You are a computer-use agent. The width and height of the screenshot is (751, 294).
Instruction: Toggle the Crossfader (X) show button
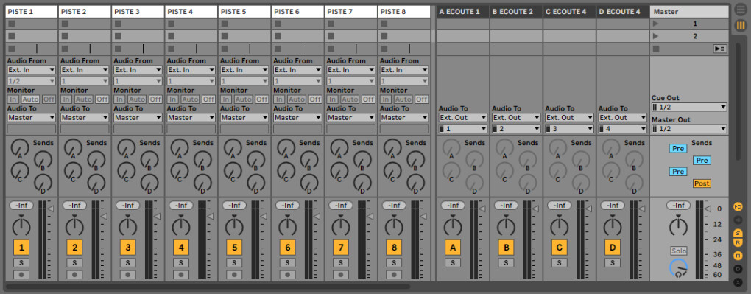738,282
